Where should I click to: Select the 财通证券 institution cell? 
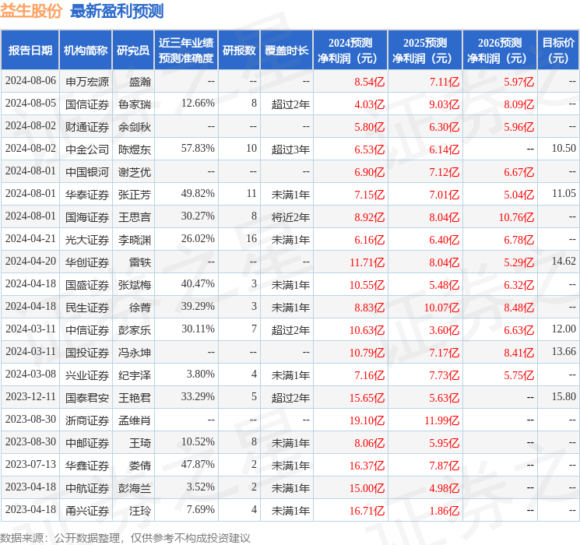[x=87, y=127]
